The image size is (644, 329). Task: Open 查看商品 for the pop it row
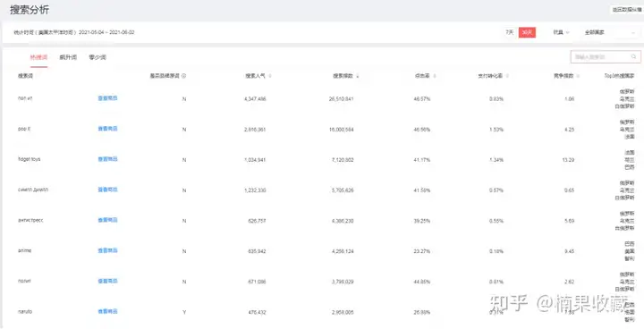[x=107, y=129]
